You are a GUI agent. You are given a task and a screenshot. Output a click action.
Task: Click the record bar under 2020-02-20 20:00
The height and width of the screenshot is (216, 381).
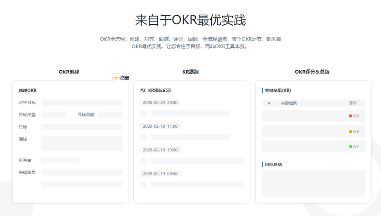[190, 114]
